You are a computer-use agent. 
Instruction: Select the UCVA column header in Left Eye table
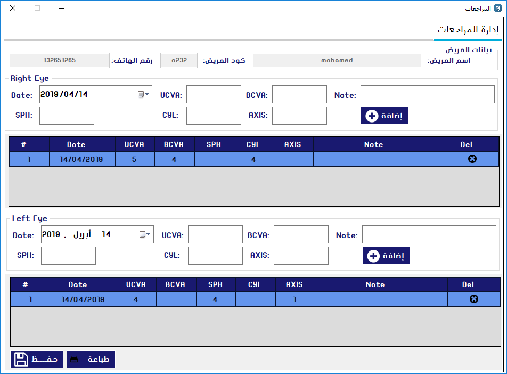(136, 284)
